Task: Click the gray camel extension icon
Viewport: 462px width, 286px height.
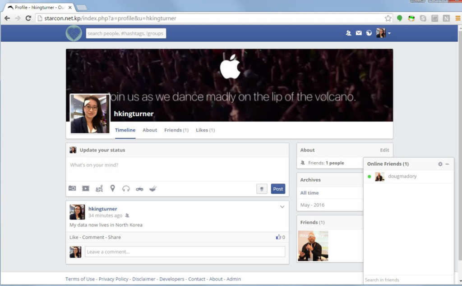Action: click(x=434, y=18)
